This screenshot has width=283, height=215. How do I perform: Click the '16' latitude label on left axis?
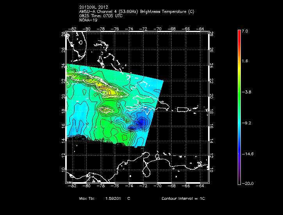coord(63,126)
